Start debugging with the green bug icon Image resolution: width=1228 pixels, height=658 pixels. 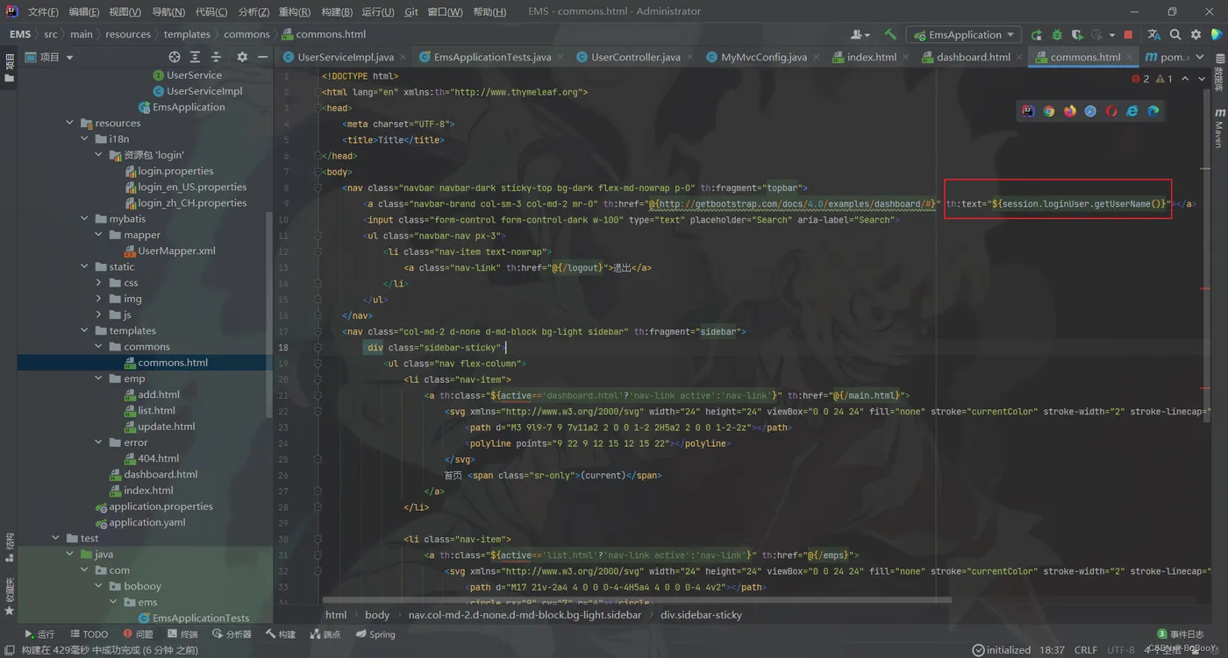1057,35
